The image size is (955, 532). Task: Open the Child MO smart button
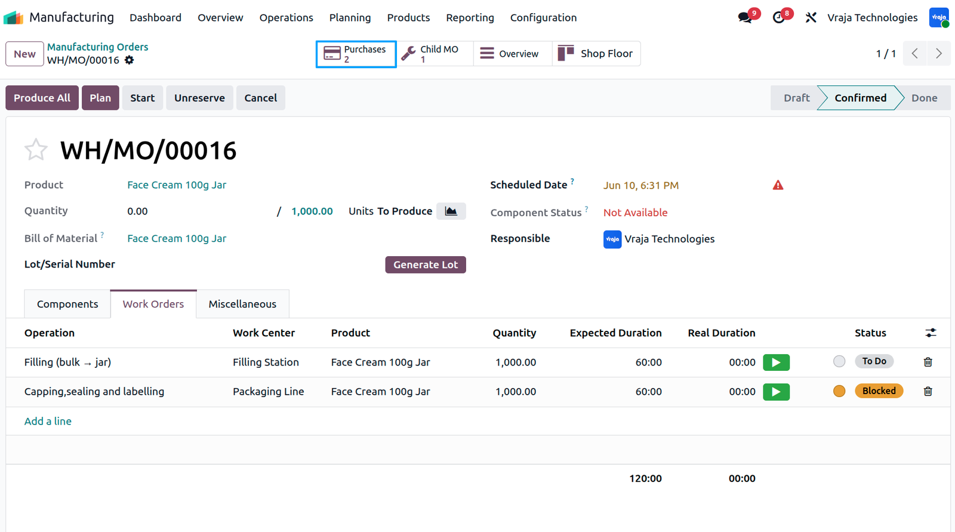tap(435, 54)
